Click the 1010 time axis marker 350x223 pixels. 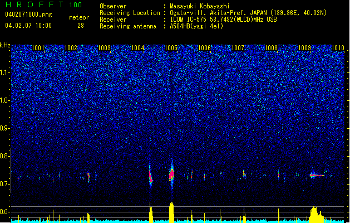(338, 48)
